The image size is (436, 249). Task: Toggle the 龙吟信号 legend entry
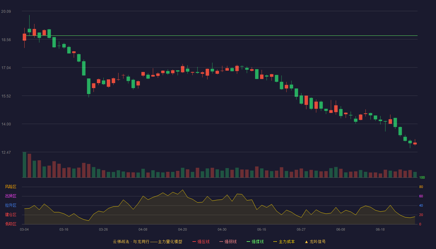coord(315,242)
